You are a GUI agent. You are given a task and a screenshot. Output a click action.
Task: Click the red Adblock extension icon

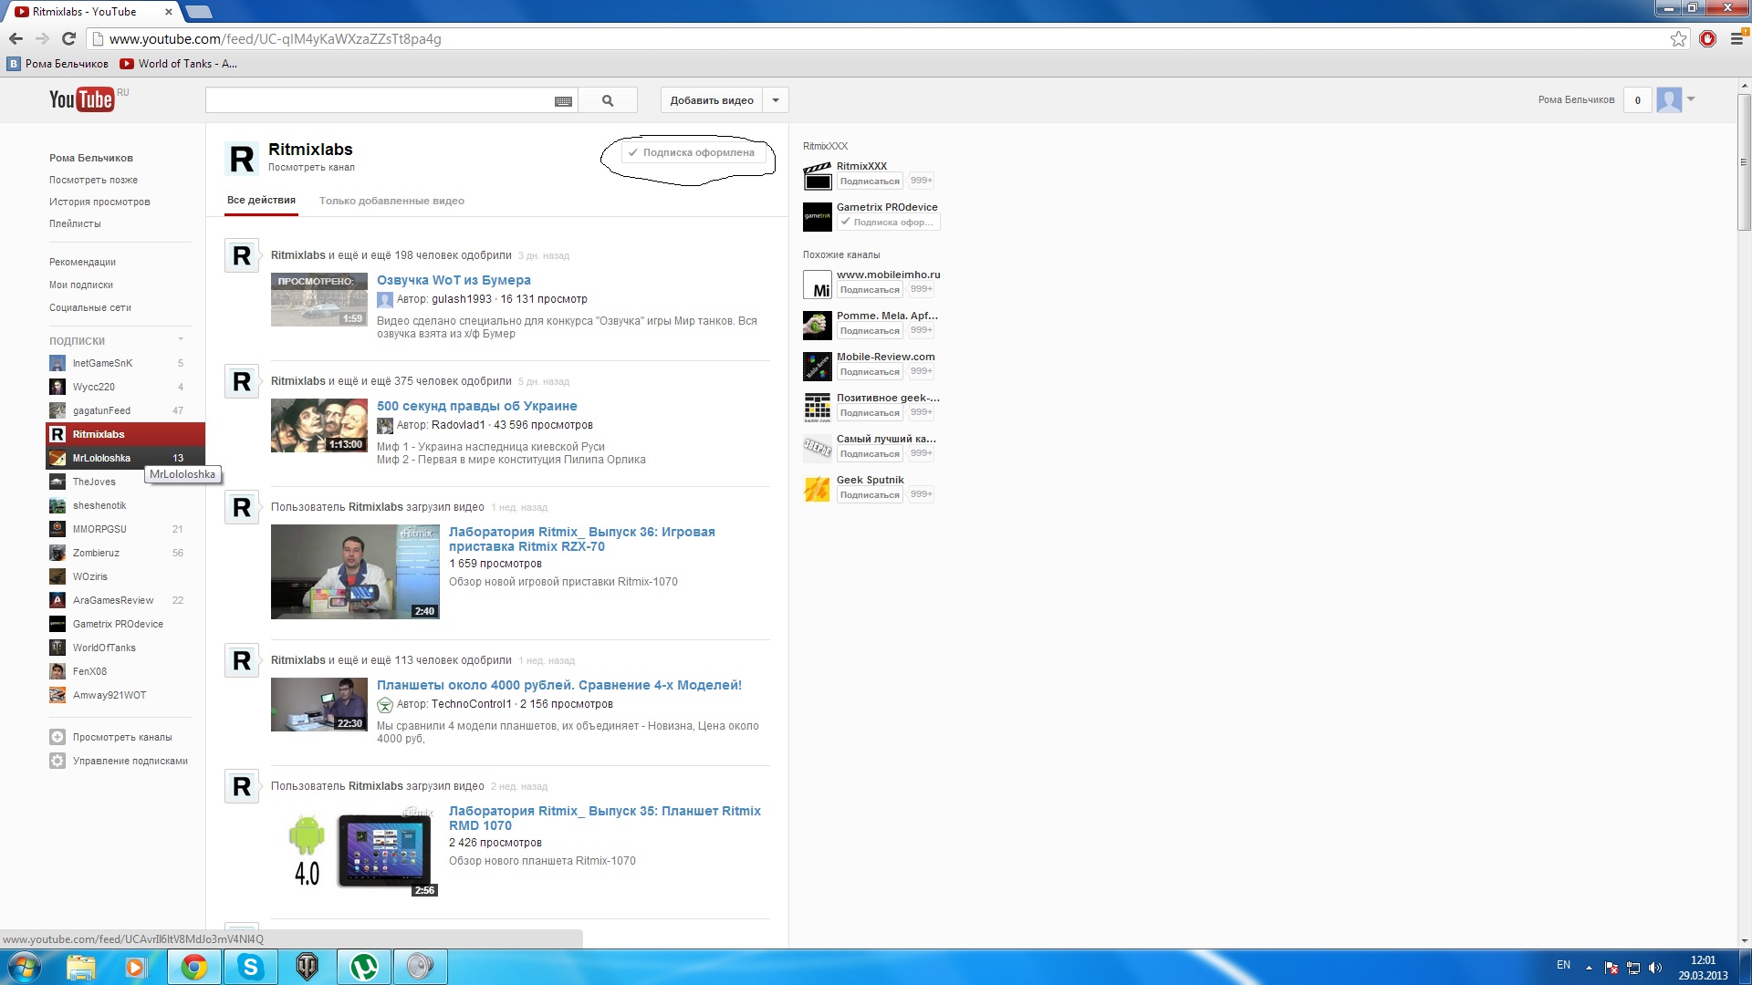point(1707,38)
